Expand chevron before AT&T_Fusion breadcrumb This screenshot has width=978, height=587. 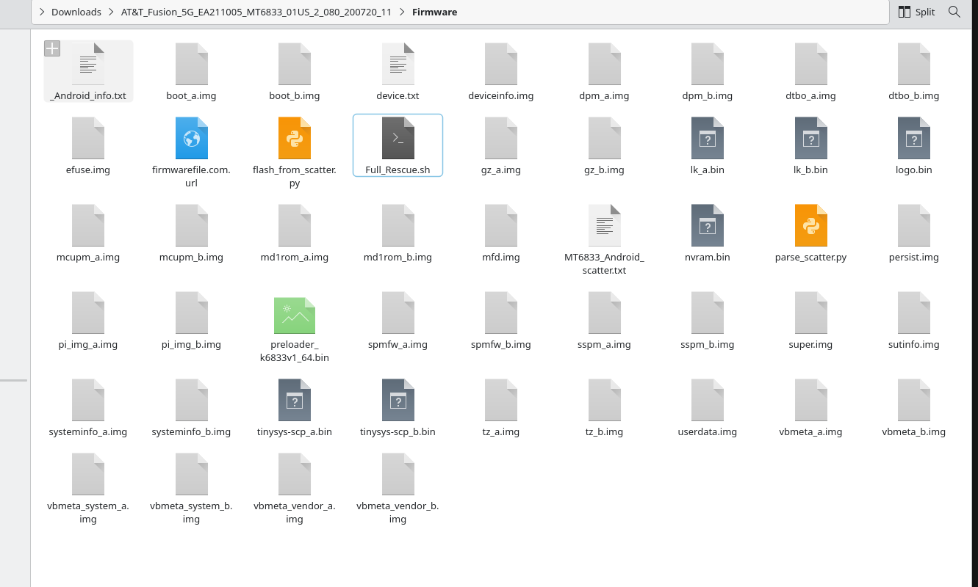click(x=111, y=12)
